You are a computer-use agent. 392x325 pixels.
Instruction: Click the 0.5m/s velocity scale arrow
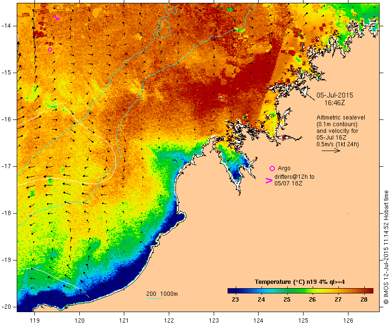[331, 151]
